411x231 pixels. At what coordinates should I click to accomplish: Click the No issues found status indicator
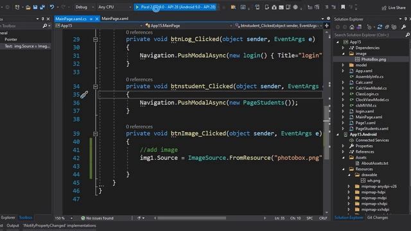97,218
